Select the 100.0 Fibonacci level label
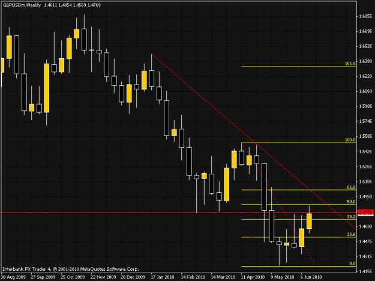 [350, 140]
